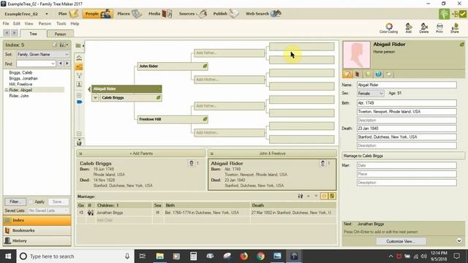
Task: Open the View menu
Action: (29, 23)
